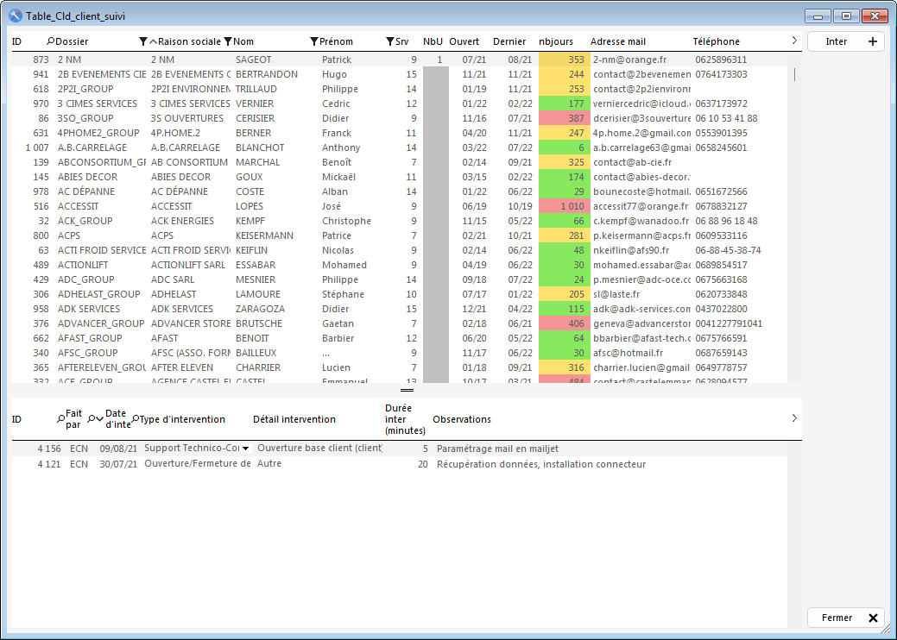Click the Inter button
The width and height of the screenshot is (897, 640).
point(837,41)
